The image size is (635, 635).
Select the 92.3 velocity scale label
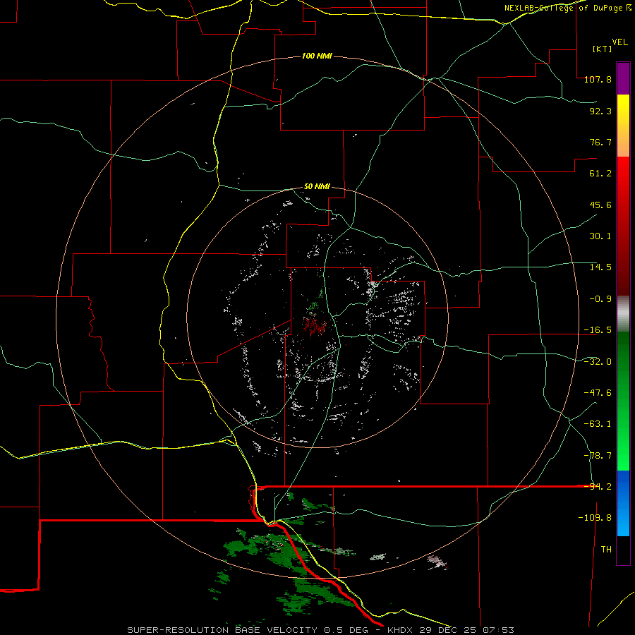600,111
